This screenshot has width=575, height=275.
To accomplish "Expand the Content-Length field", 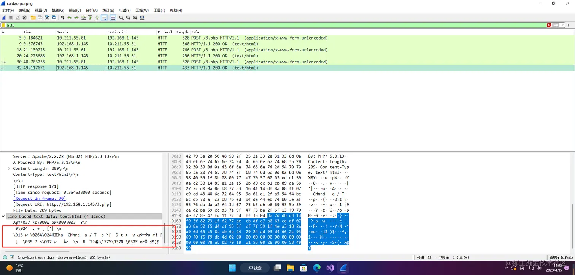I will [x=9, y=168].
